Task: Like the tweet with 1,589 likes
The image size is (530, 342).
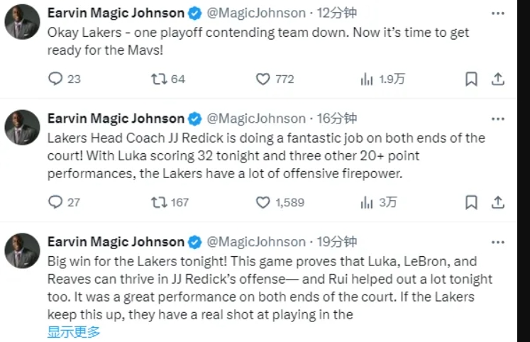Action: click(263, 202)
